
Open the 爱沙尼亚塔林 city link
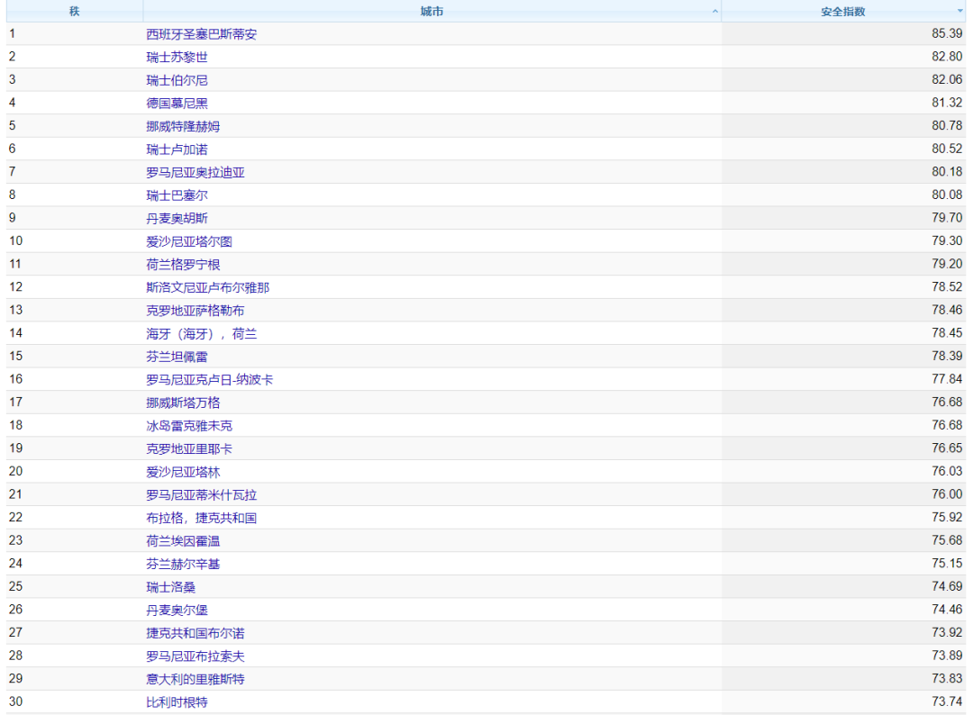coord(183,472)
